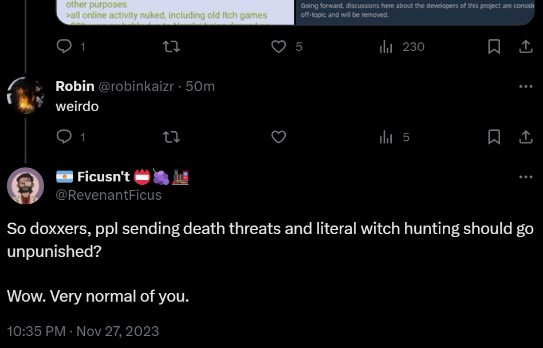View the top tweet's 230 views analytics

[x=387, y=47]
